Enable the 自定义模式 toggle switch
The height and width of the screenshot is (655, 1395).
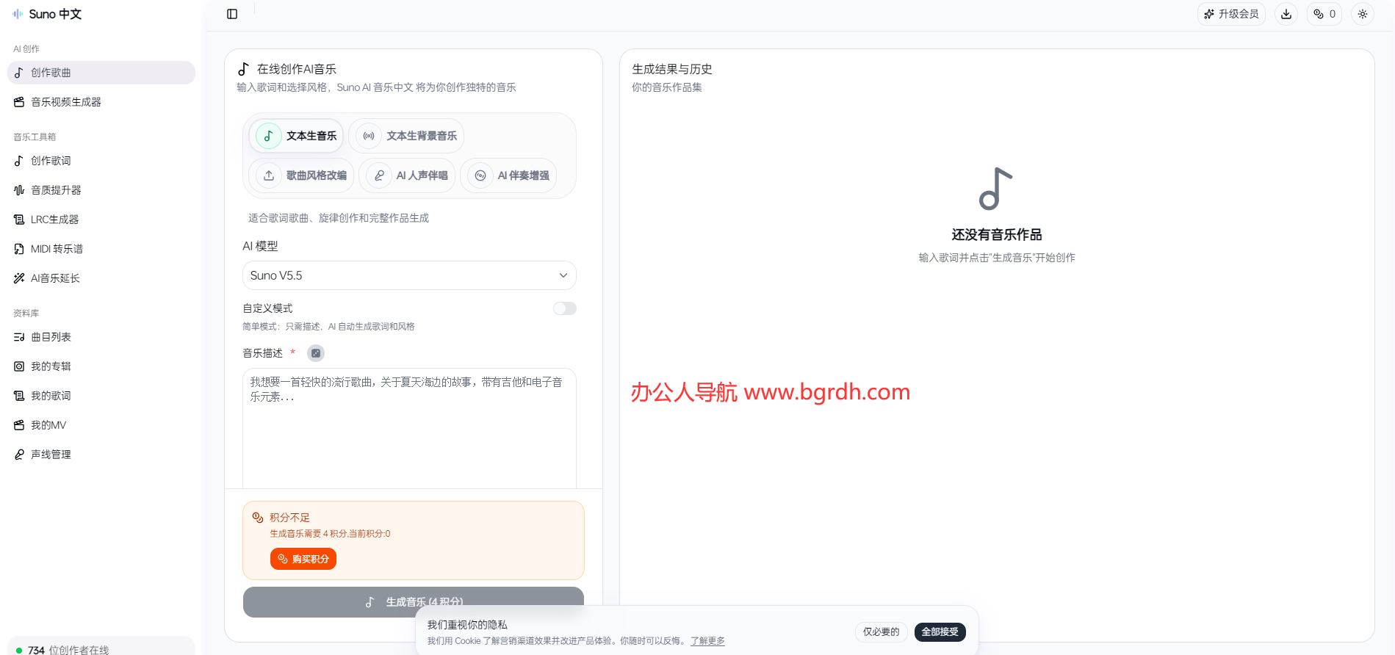(x=565, y=308)
